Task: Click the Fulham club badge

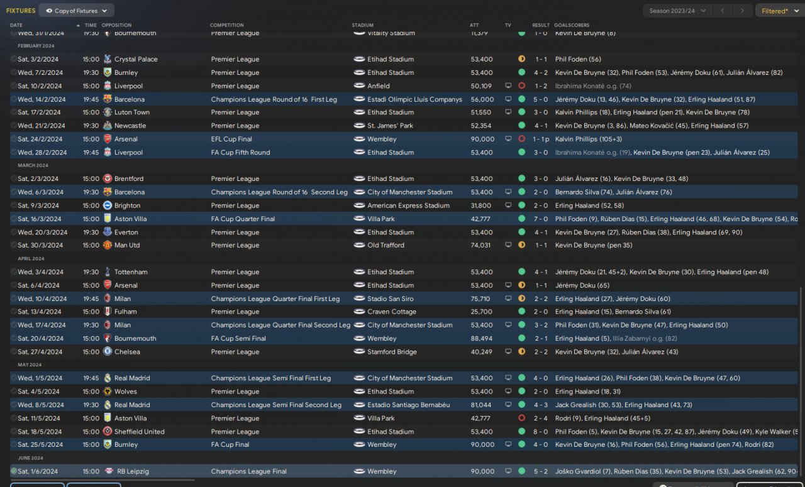Action: 108,312
